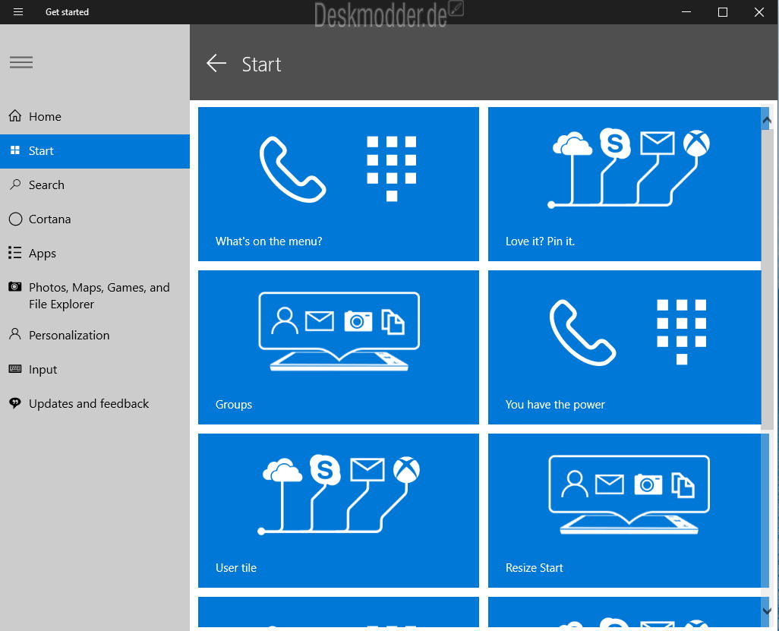Viewport: 779px width, 631px height.
Task: Close the Get started window
Action: [759, 12]
